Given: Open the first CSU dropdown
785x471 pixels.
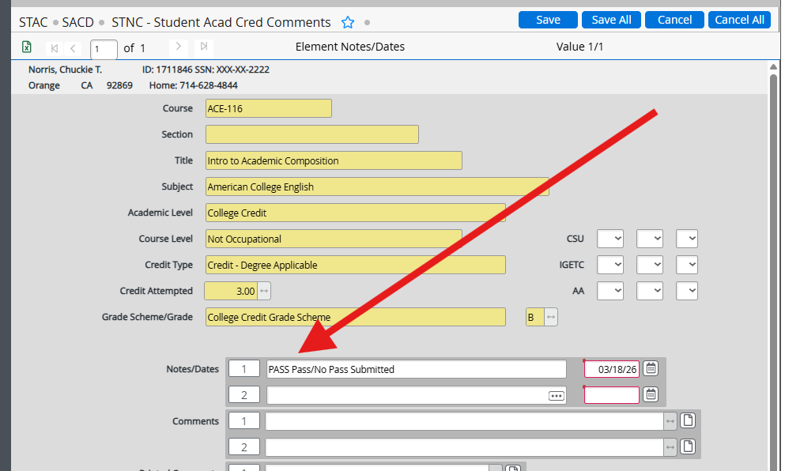Looking at the screenshot, I should pos(608,238).
